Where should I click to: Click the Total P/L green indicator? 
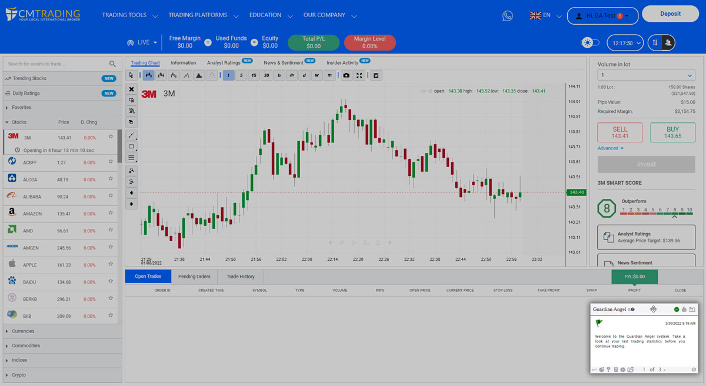point(314,42)
